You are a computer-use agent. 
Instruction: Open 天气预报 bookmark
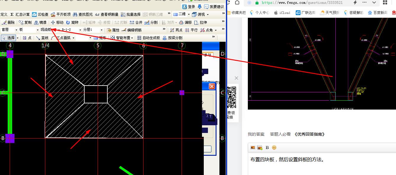(330, 13)
